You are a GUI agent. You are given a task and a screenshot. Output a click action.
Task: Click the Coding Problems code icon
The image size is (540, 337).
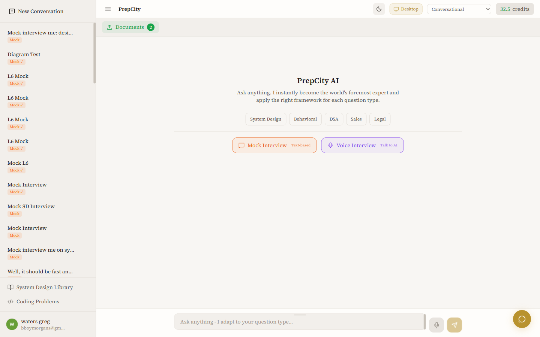(x=10, y=301)
